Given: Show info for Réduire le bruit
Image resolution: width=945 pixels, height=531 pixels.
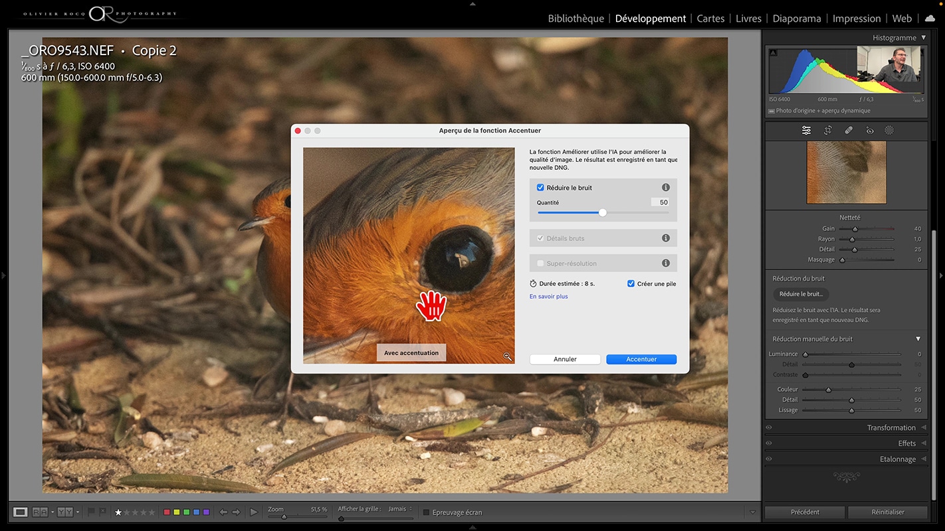Looking at the screenshot, I should pos(666,188).
